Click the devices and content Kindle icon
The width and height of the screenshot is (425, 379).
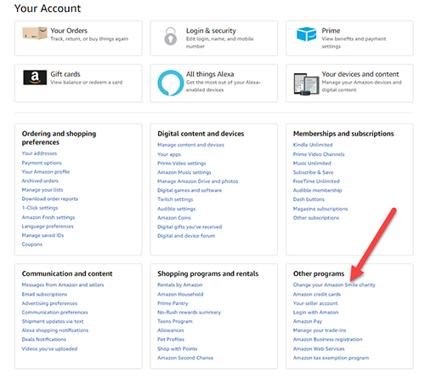coord(306,84)
